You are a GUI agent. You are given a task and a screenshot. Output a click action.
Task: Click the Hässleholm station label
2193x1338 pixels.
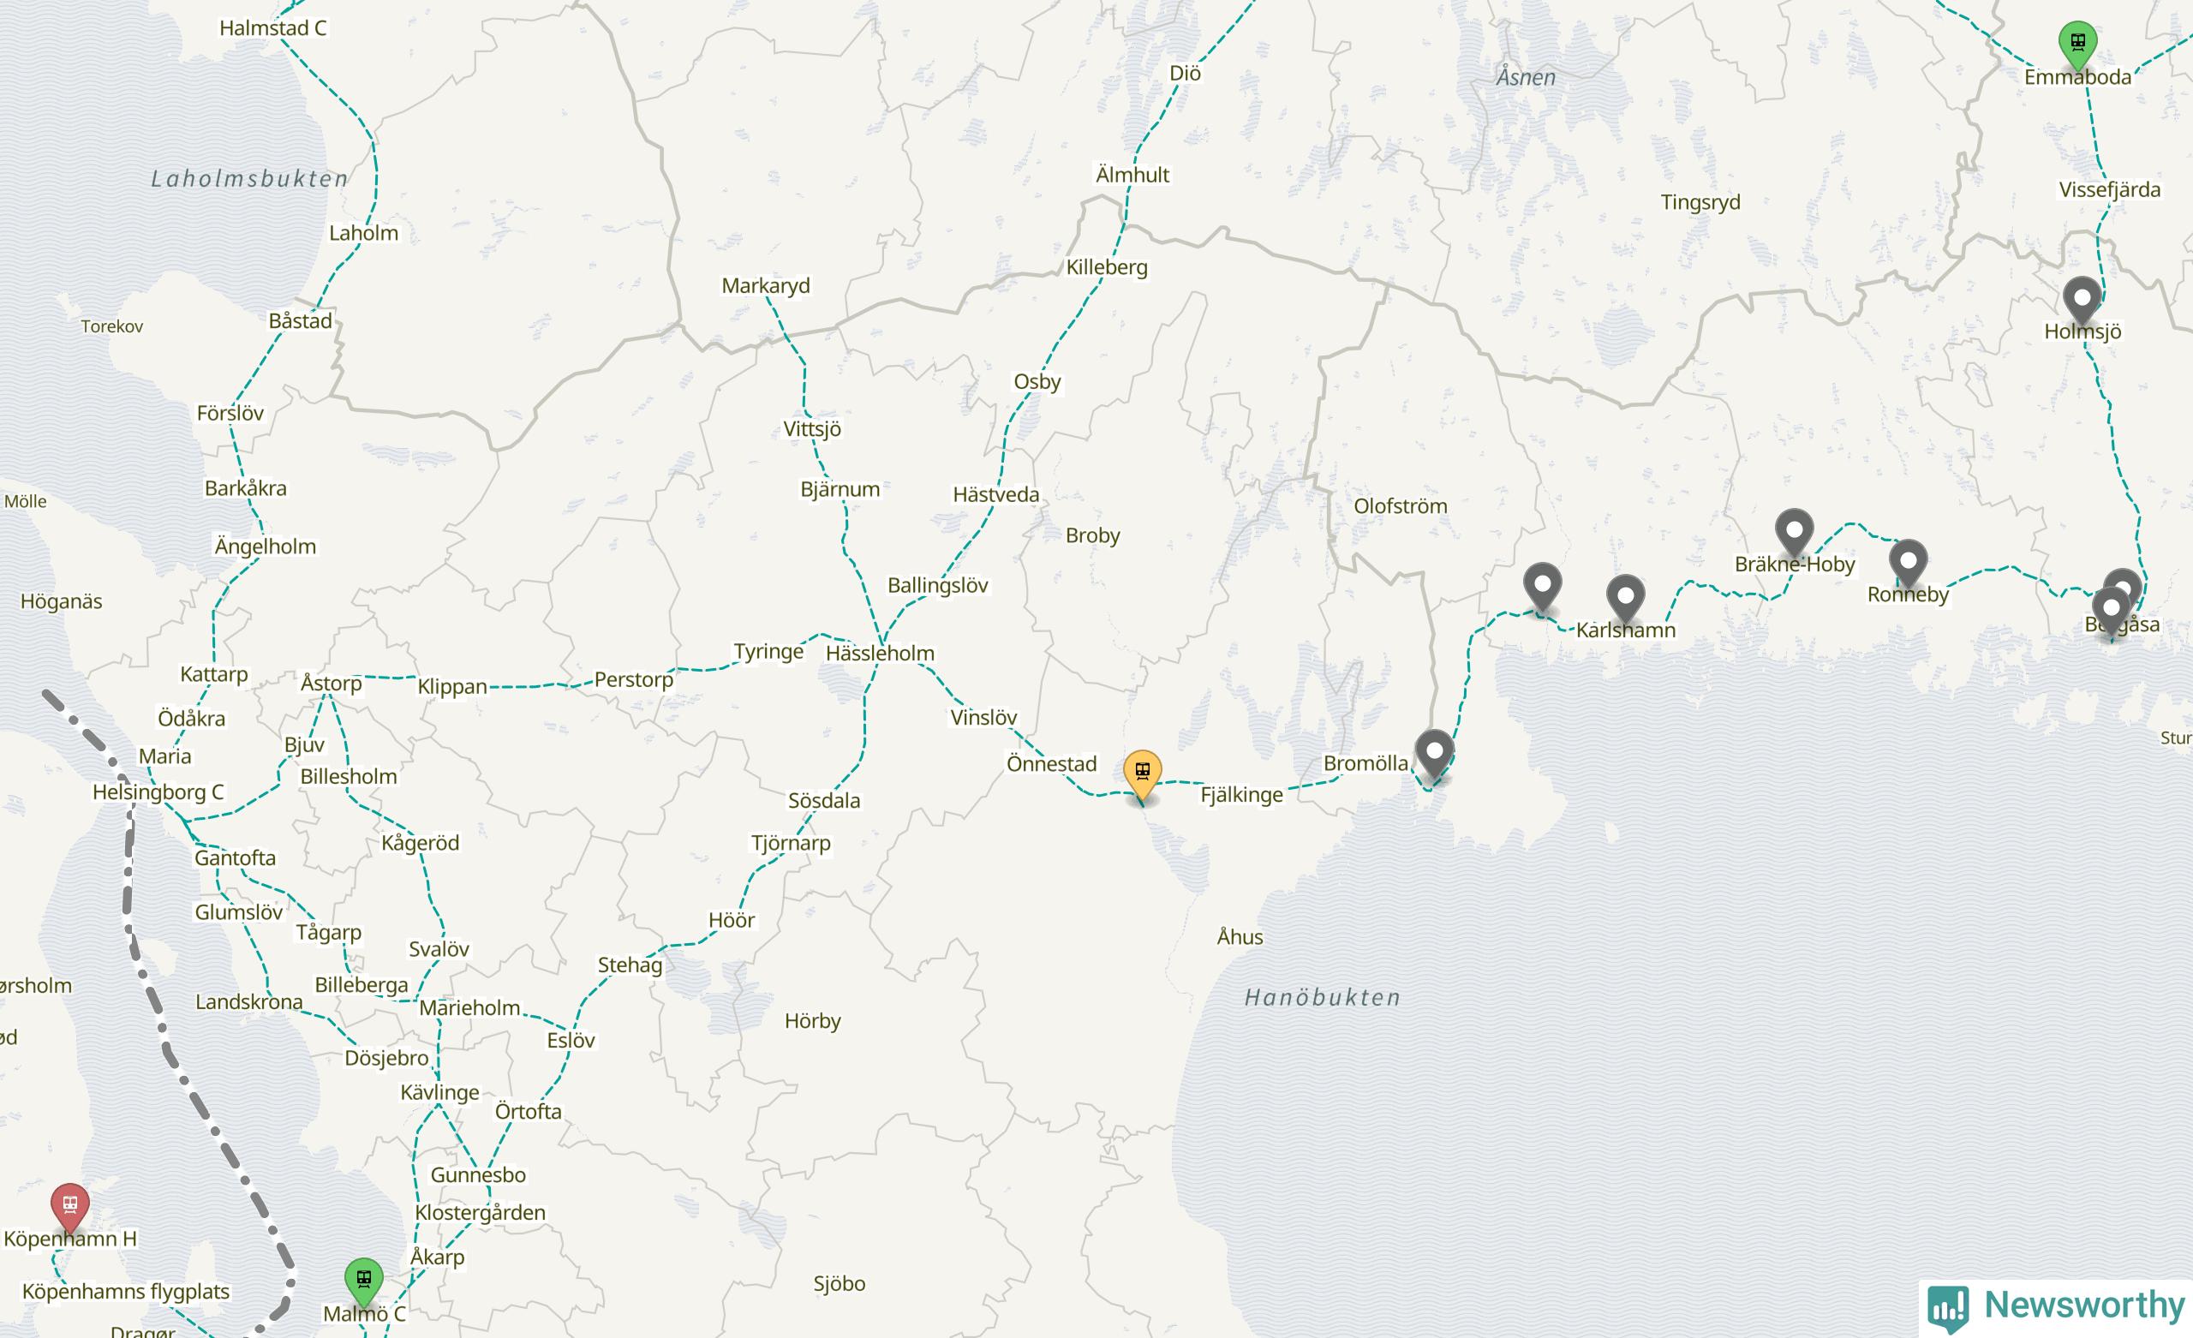pos(879,653)
